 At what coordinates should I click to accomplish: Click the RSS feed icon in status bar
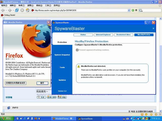[x=142, y=114]
